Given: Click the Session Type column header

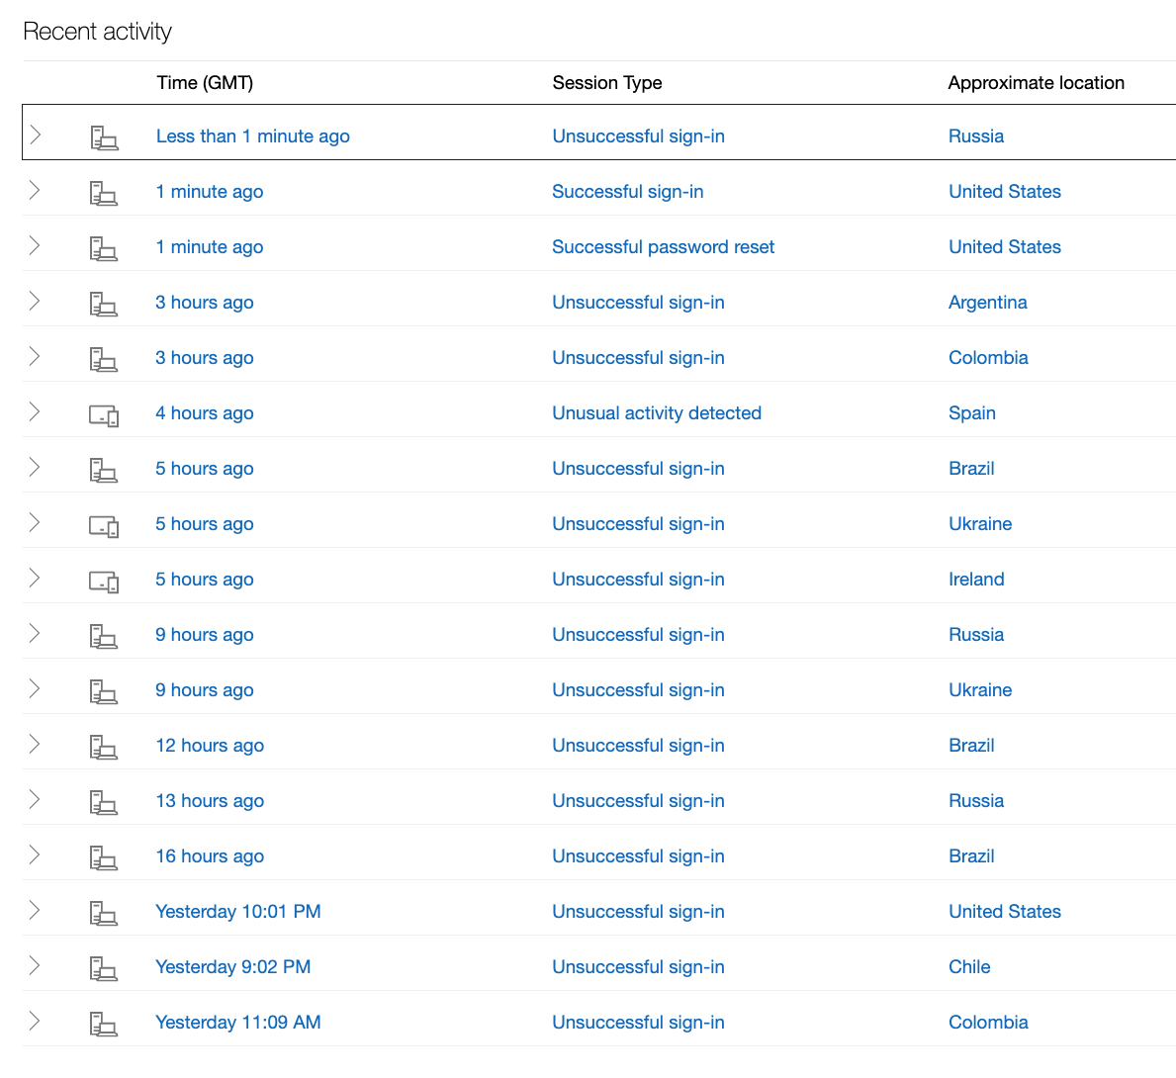Looking at the screenshot, I should (606, 83).
